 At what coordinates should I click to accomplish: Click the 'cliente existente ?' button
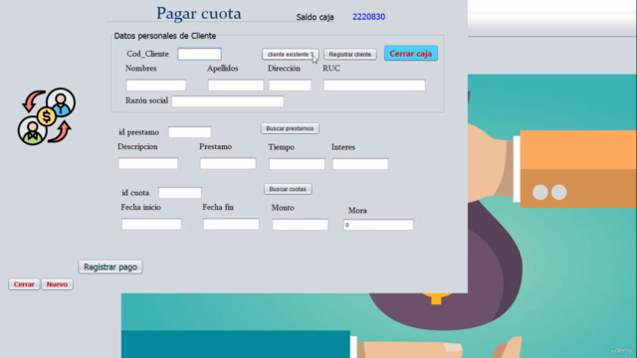click(x=290, y=54)
